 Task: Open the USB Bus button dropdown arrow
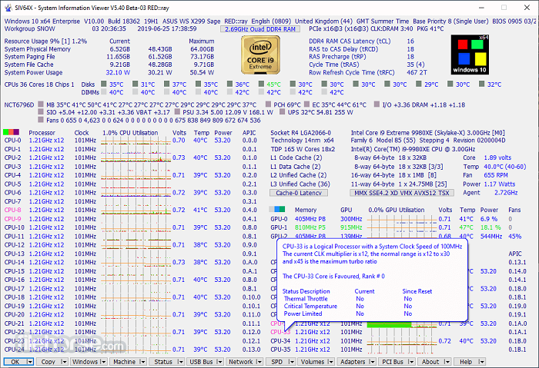tap(220, 362)
